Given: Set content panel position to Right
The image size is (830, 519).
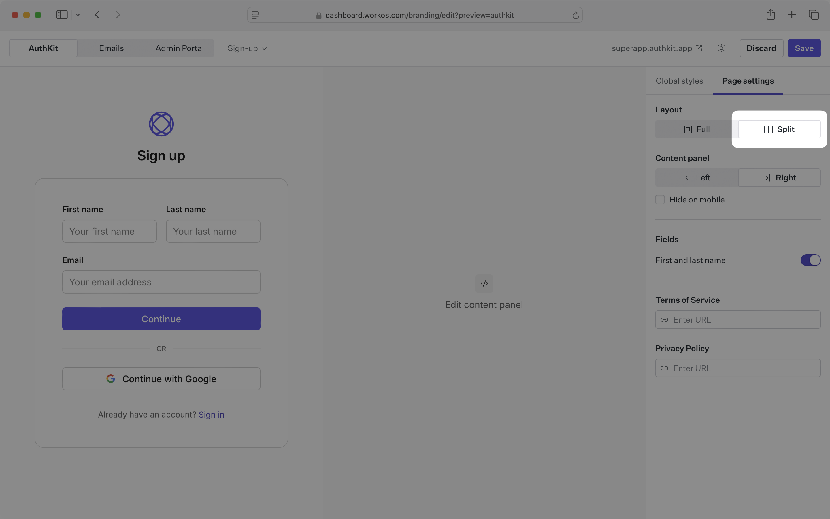Looking at the screenshot, I should pos(779,177).
